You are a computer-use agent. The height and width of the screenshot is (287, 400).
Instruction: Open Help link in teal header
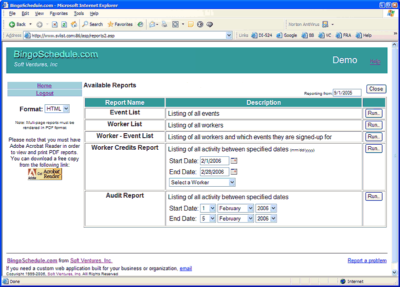375,61
